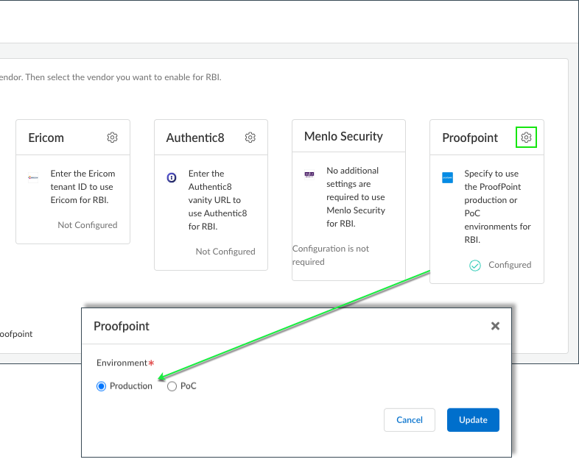Click the Authentic8 vanity URL description
Image resolution: width=579 pixels, height=462 pixels.
click(x=217, y=200)
